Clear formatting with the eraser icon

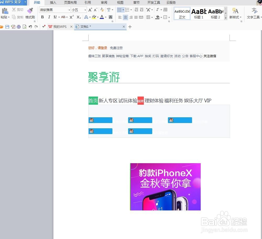(102, 10)
